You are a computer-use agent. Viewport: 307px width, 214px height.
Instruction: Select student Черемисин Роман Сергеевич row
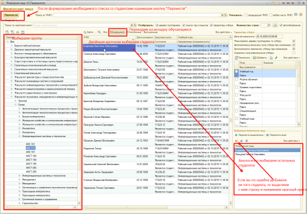pos(156,190)
